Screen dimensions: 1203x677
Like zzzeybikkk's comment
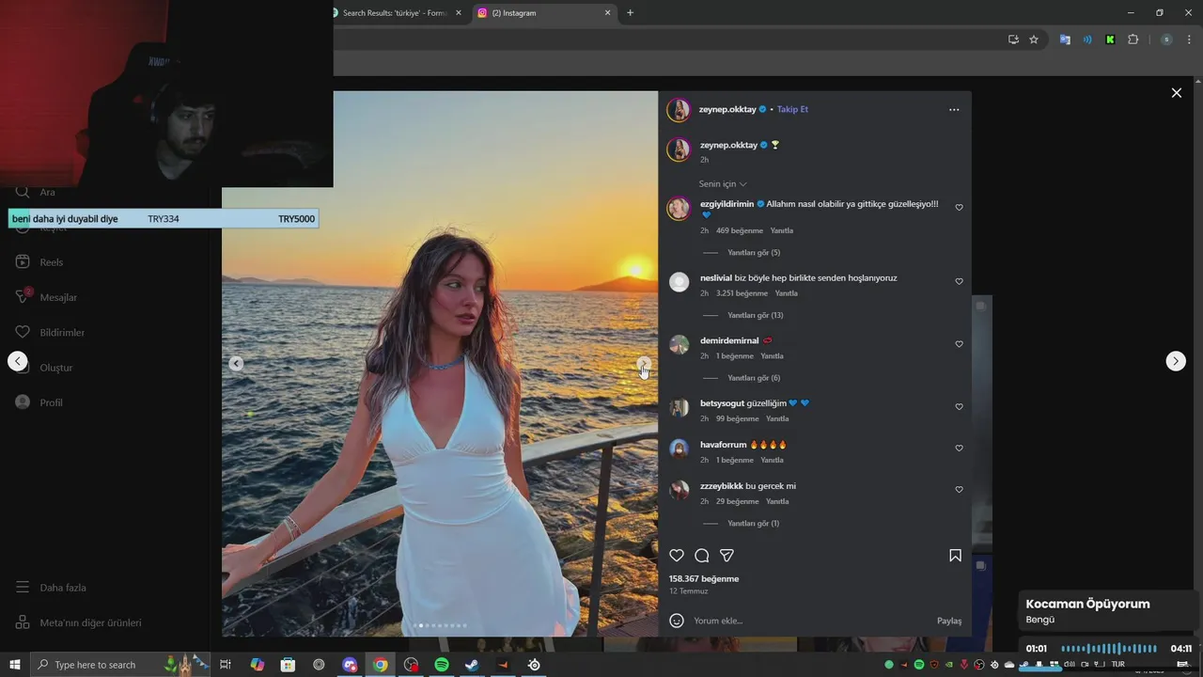point(959,490)
